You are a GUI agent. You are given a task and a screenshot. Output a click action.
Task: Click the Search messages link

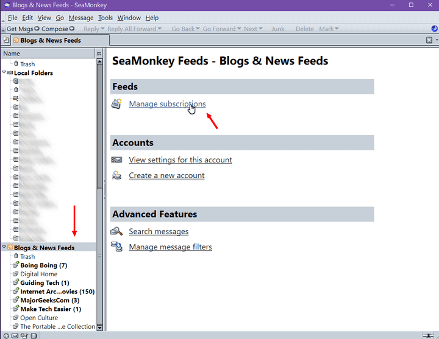[159, 231]
